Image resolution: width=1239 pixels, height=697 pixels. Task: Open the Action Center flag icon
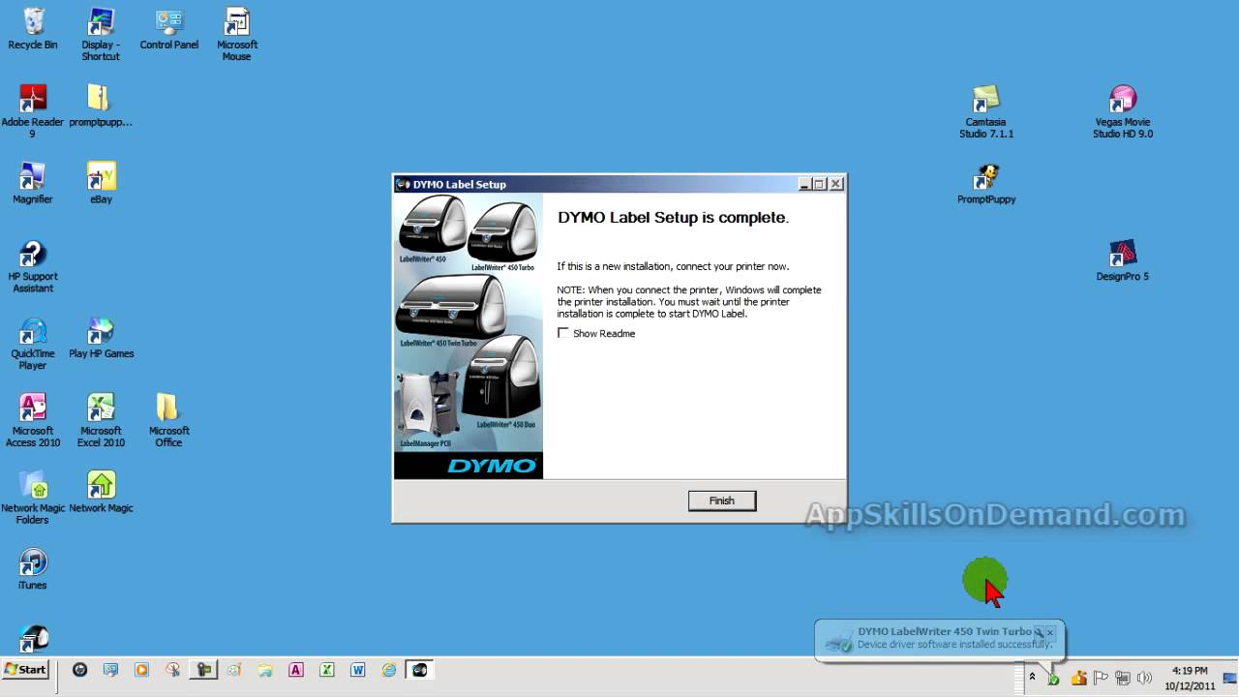coord(1101,678)
